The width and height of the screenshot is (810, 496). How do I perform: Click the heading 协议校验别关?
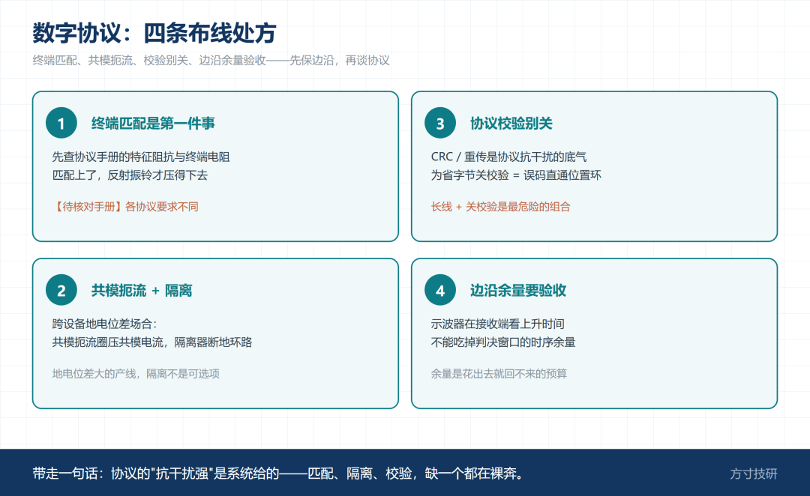pyautogui.click(x=511, y=124)
